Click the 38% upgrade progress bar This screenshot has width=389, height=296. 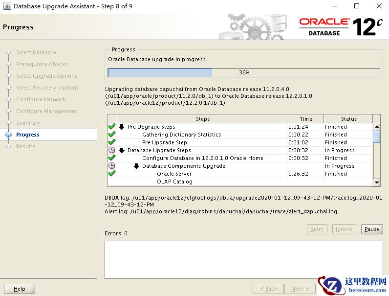[x=244, y=72]
